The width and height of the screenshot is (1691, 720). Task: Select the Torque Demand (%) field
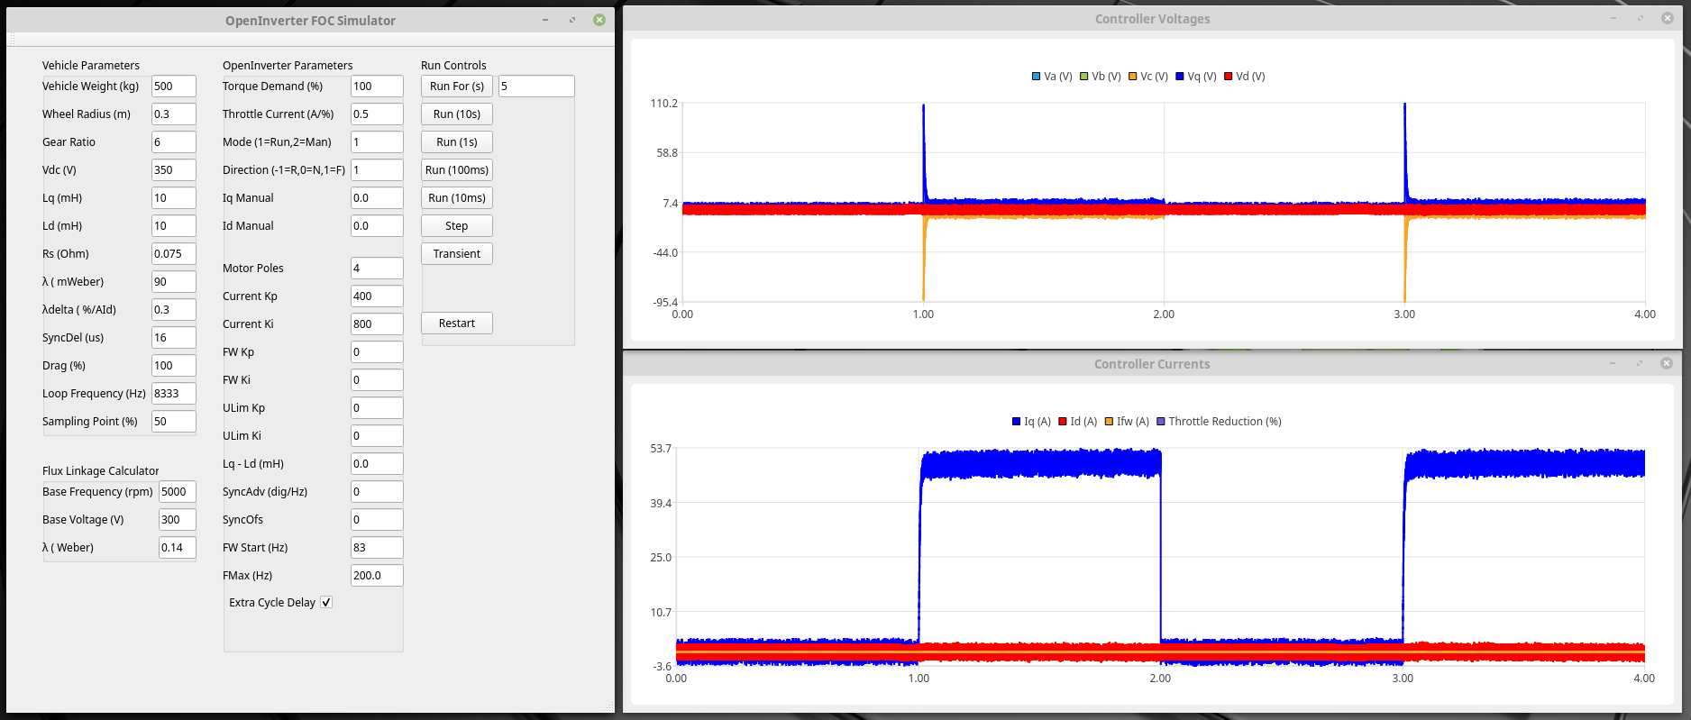(x=376, y=87)
